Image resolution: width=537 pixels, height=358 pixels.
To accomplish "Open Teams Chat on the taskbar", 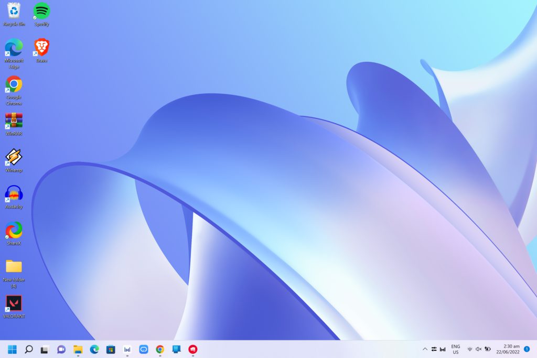I will 61,349.
